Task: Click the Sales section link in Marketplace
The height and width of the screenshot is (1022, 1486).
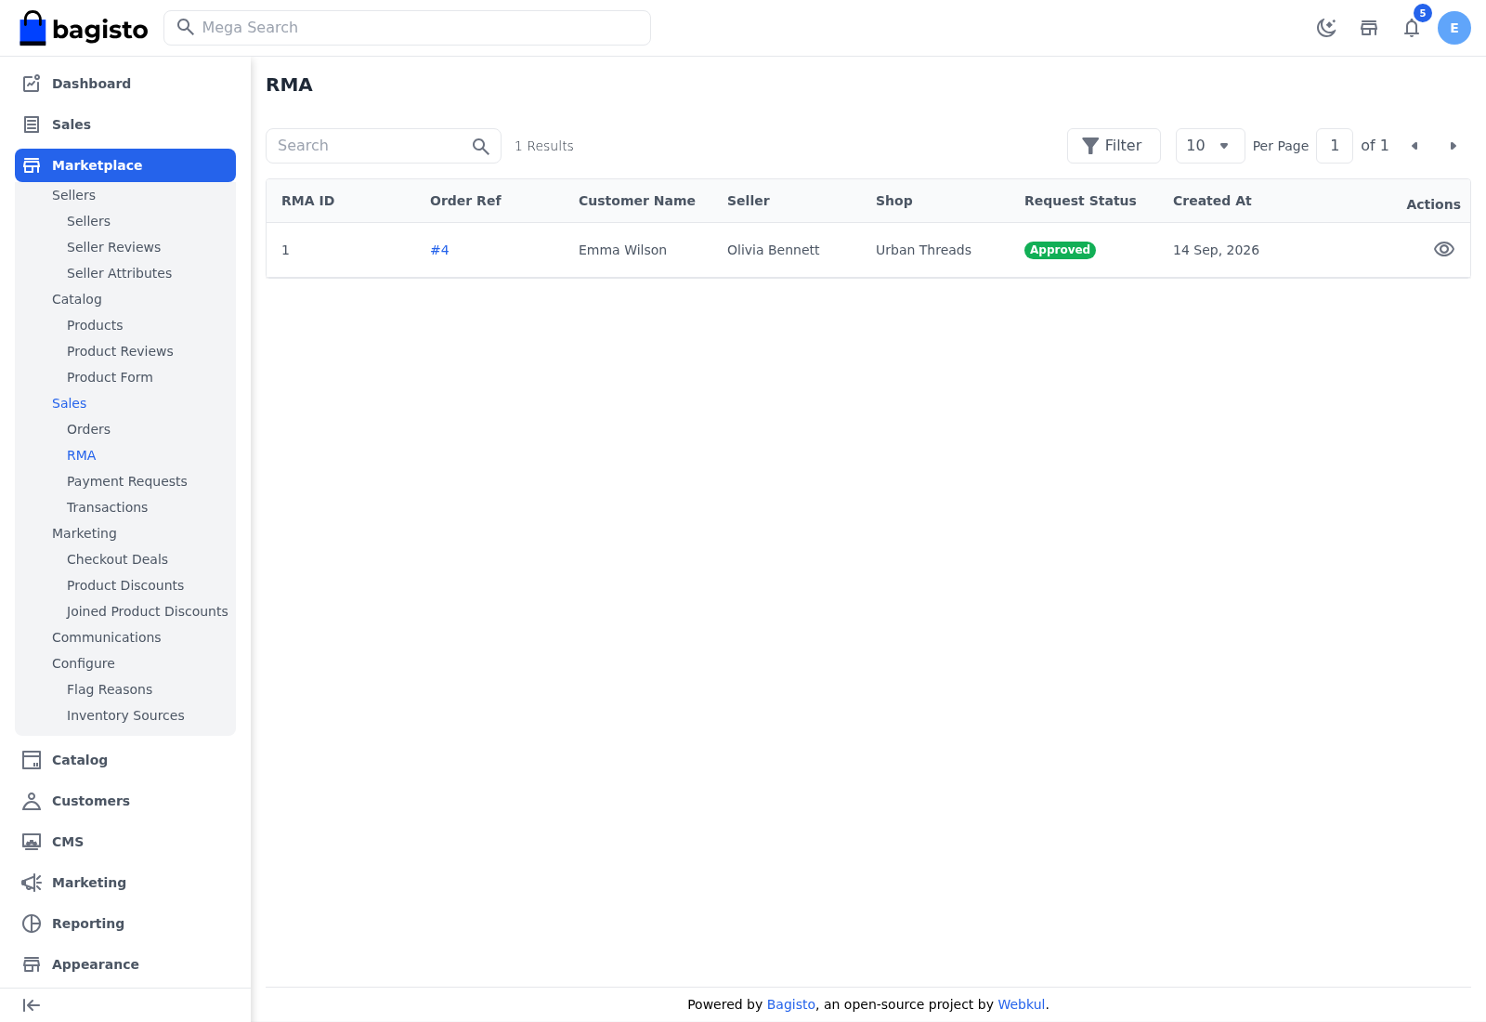Action: [x=70, y=403]
